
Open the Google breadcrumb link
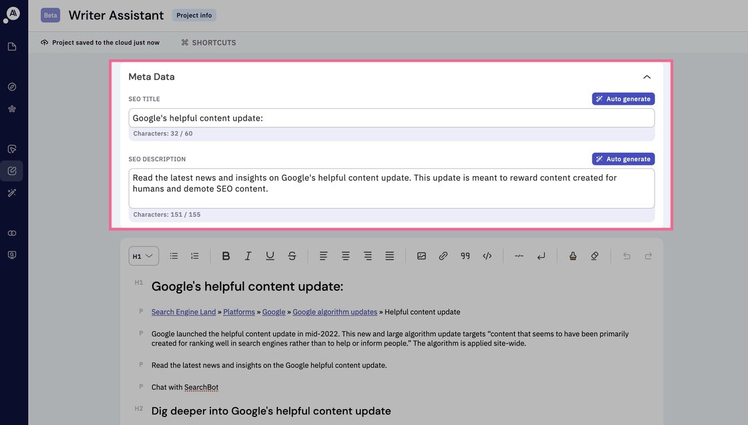click(x=274, y=312)
